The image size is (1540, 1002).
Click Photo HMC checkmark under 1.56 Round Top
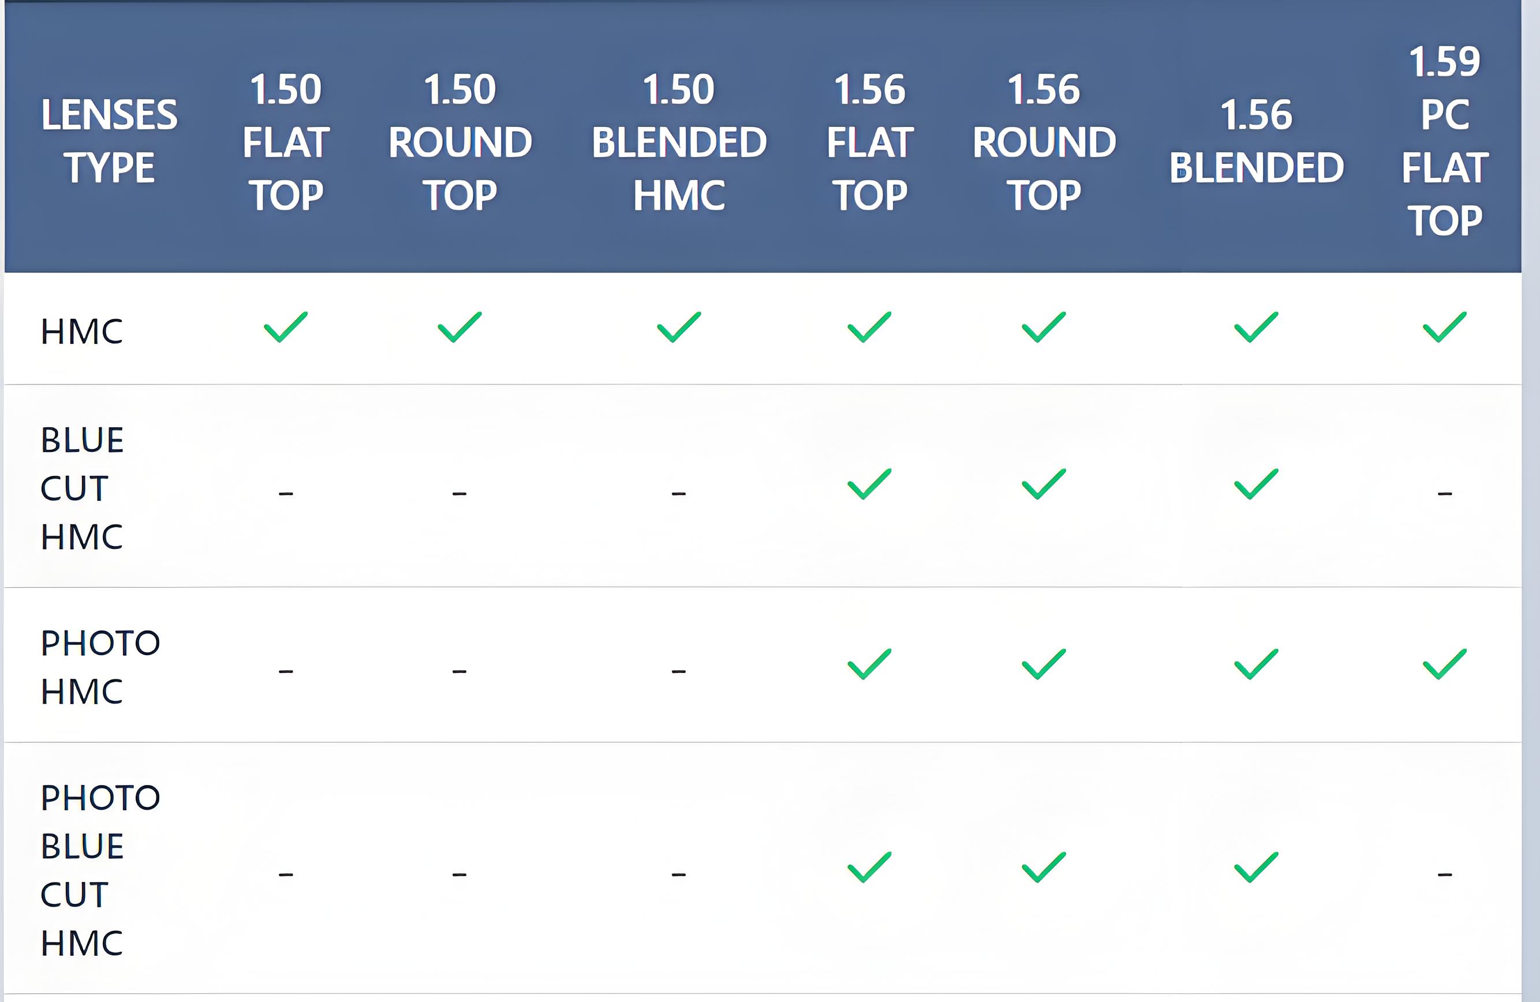click(1043, 664)
